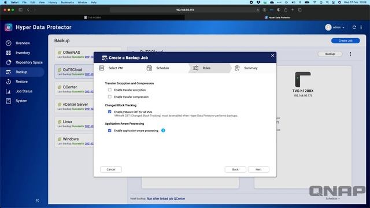This screenshot has height=208, width=370.
Task: Select the Linux backup job
Action: [x=75, y=124]
